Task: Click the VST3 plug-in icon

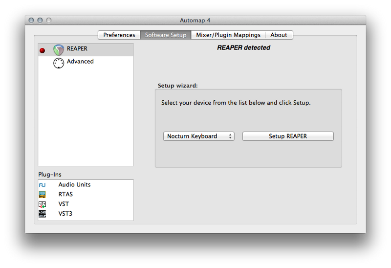Action: 42,214
